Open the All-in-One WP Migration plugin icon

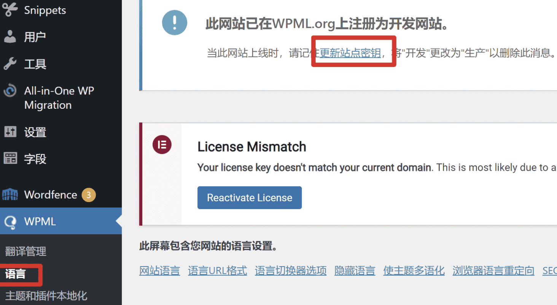10,91
